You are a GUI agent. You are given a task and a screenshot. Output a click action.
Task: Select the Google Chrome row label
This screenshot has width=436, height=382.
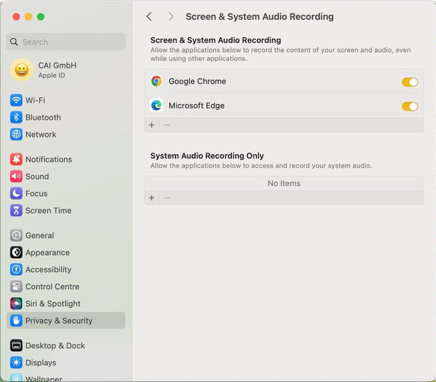197,81
